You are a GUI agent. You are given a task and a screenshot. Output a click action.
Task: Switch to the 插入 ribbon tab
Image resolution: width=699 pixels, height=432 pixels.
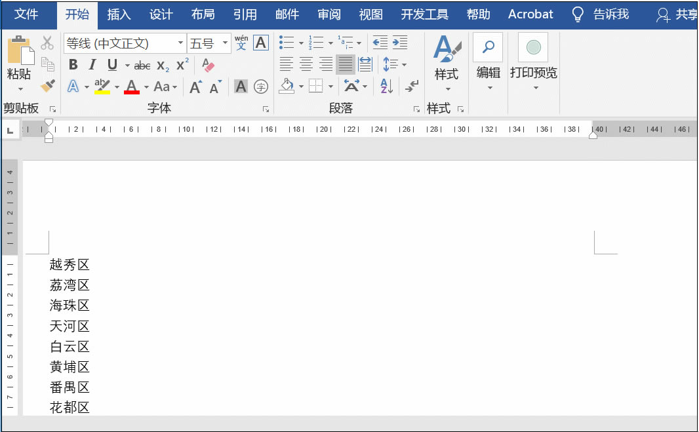point(119,14)
